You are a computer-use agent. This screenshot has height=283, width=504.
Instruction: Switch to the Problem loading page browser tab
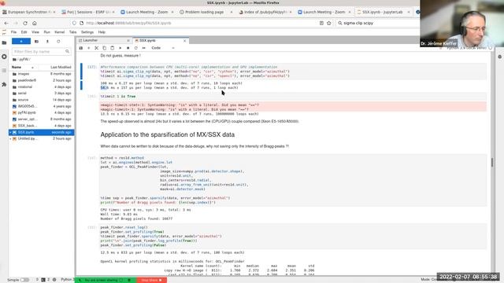(206, 12)
